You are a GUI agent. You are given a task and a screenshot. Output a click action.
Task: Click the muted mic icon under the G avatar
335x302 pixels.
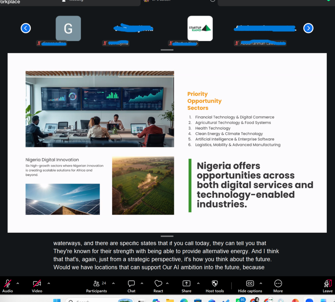click(x=39, y=44)
